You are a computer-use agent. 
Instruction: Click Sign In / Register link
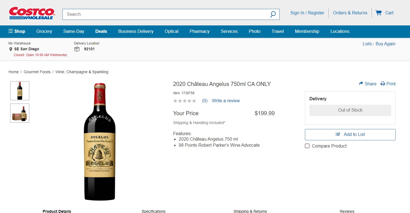click(x=307, y=13)
